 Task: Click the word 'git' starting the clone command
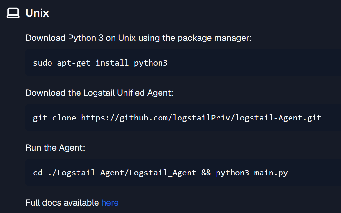point(40,118)
